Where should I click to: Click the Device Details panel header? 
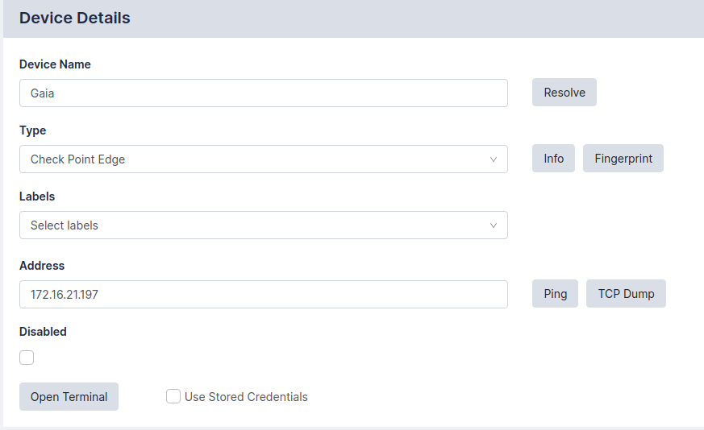(x=74, y=18)
